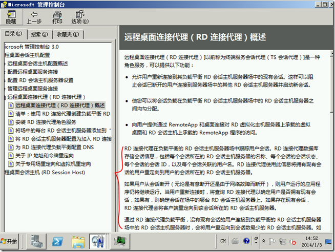This screenshot has height=252, width=335.
Task: Open the 关于 IP 地址和令牌重定向 page
Action: tap(45, 156)
